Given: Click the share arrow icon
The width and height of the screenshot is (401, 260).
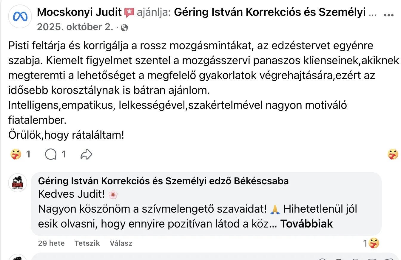Looking at the screenshot, I should [x=86, y=154].
